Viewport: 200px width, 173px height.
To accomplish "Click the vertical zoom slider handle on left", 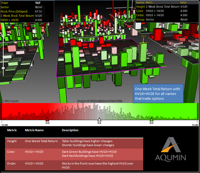I will click(3, 68).
